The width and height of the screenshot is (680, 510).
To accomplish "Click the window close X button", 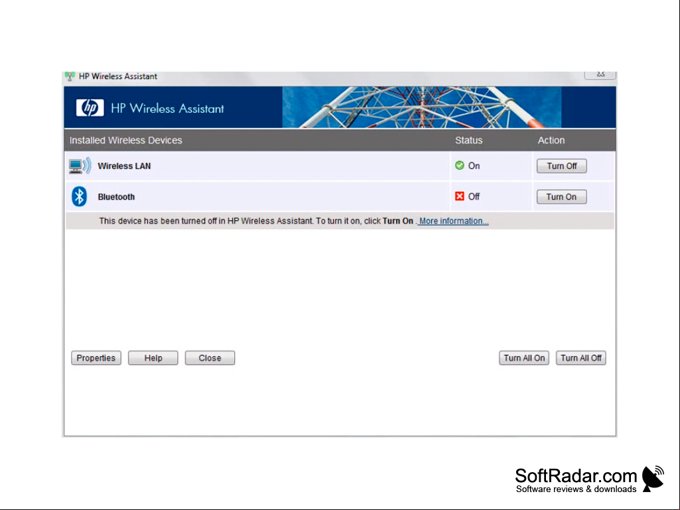I will (600, 74).
